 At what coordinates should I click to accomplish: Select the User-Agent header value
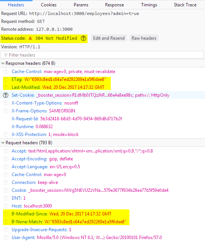pyautogui.click(x=100, y=238)
